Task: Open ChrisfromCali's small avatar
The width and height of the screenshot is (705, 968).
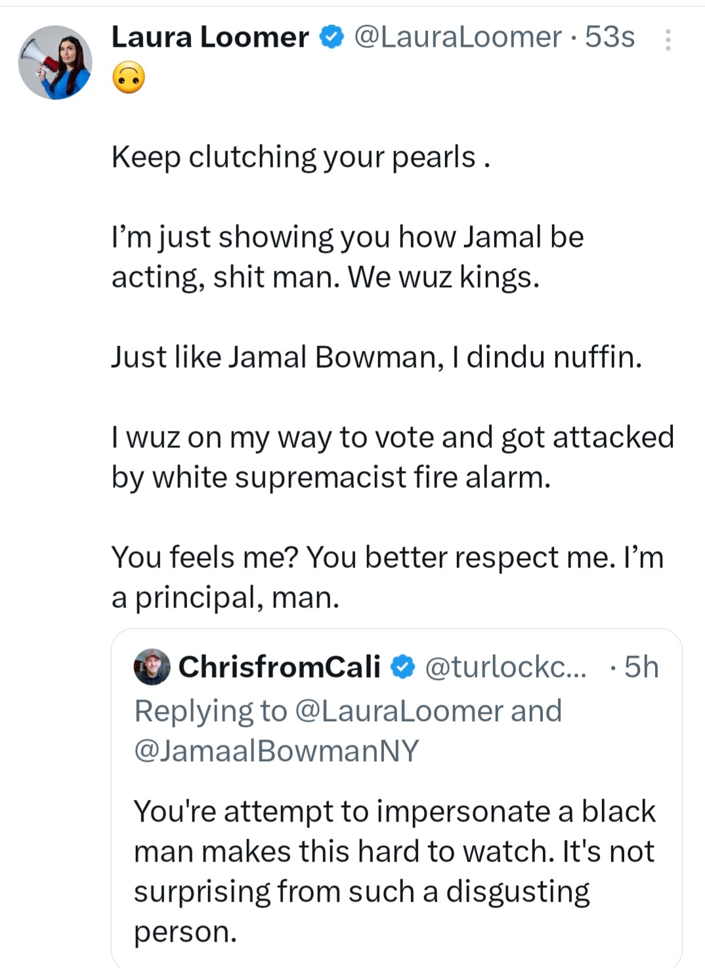Action: click(152, 667)
